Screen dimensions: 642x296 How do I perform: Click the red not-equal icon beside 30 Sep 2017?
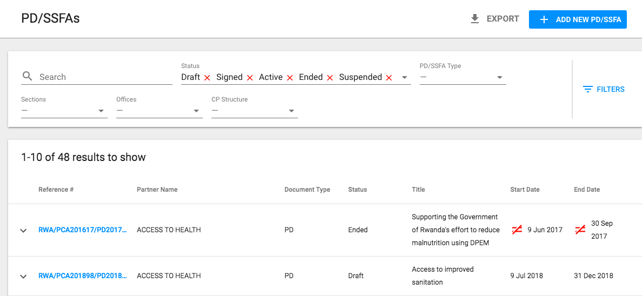580,230
